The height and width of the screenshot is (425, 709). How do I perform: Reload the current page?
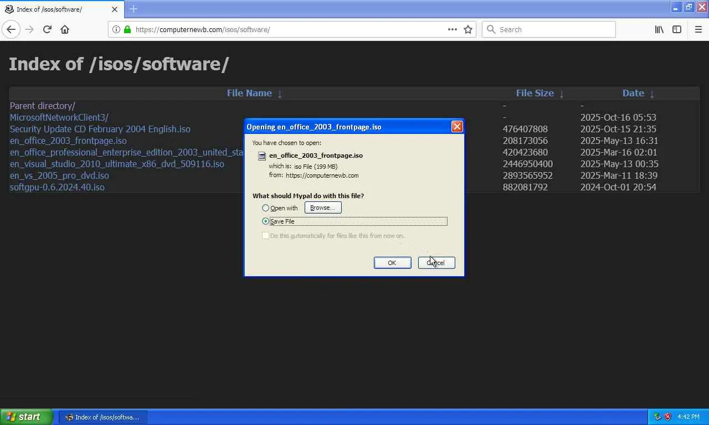click(47, 29)
